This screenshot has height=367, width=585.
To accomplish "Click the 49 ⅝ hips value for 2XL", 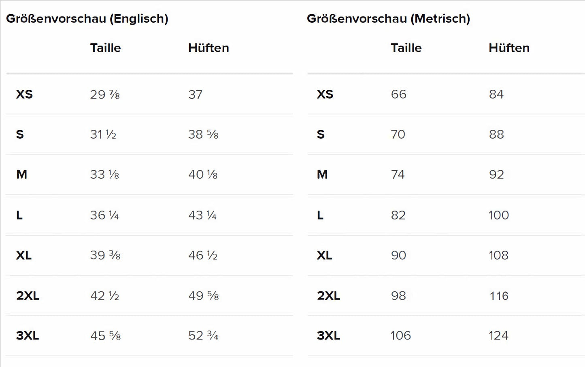I will point(204,295).
